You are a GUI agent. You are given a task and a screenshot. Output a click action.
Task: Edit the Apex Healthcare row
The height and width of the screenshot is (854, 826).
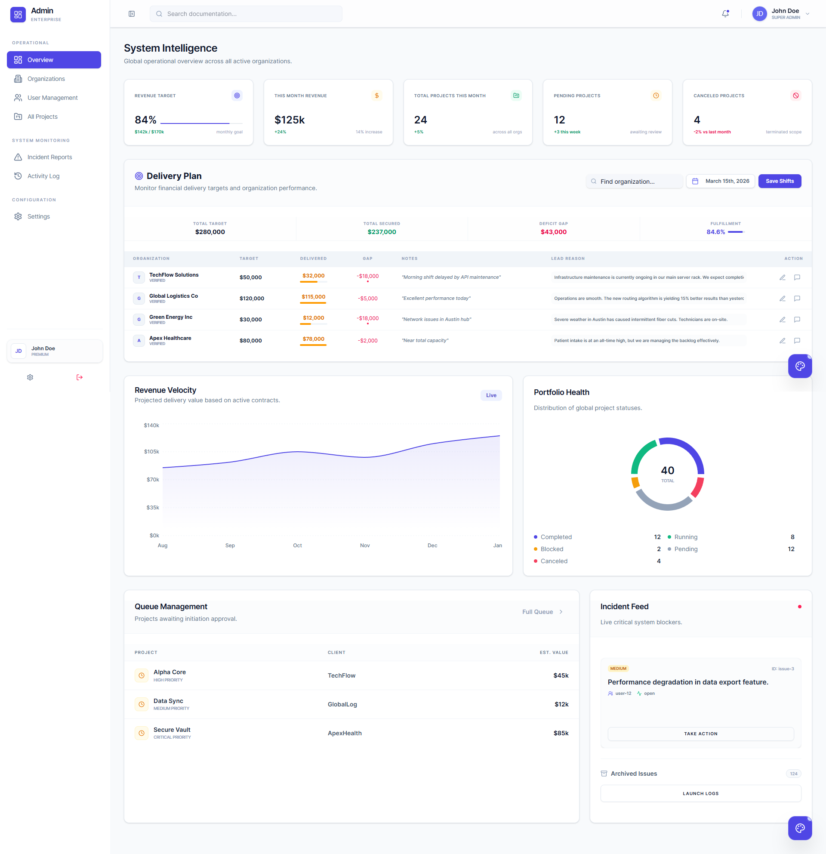coord(783,341)
